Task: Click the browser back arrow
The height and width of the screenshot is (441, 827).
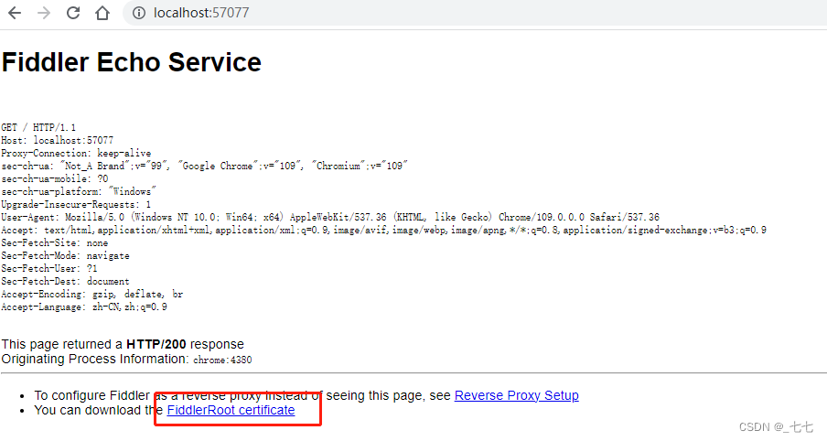Action: click(15, 13)
